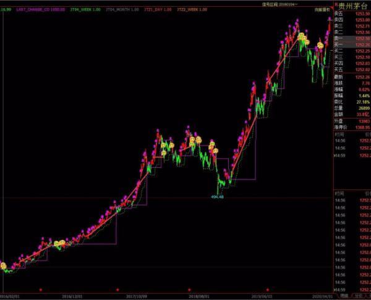371x300 pixels.
Task: Click the button at chart top-right corner
Action: 319,10
